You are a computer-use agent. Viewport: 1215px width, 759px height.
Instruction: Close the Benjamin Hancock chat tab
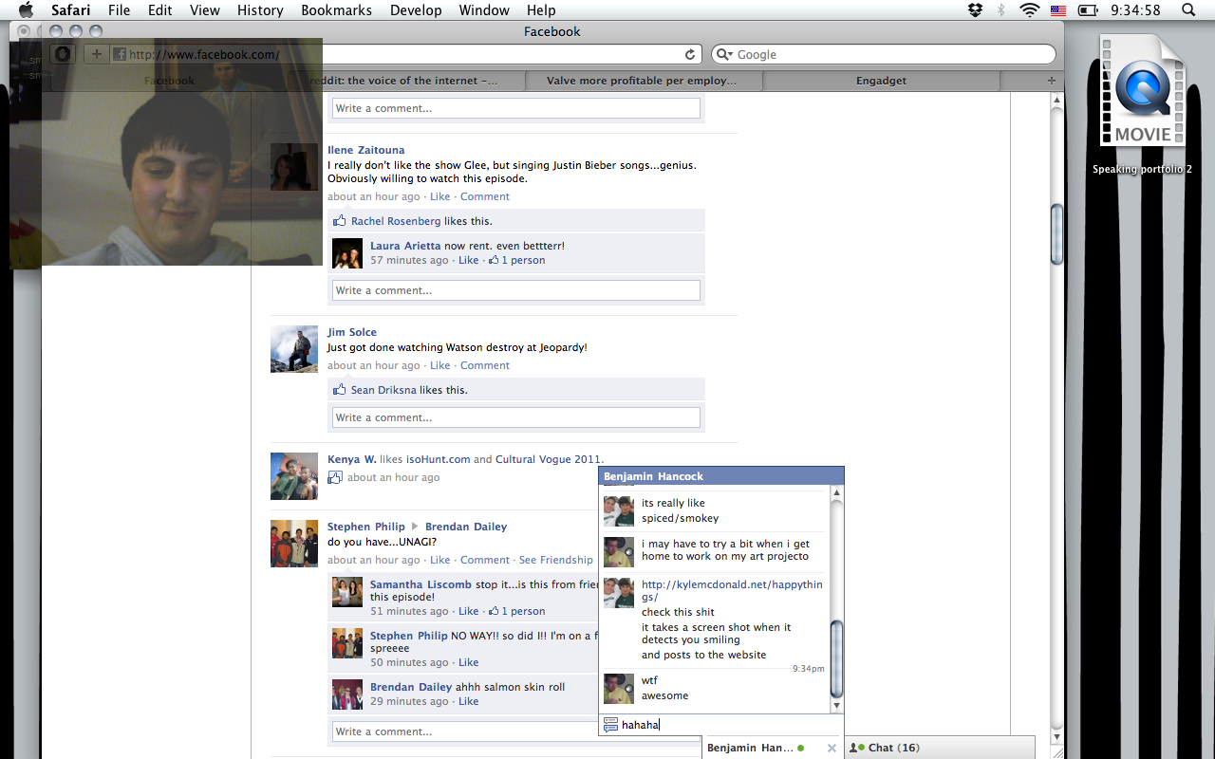tap(832, 748)
